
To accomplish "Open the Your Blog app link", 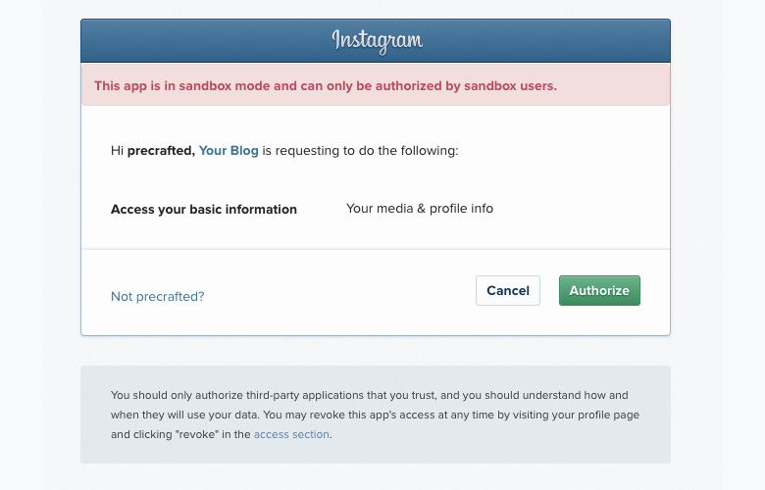I will click(229, 151).
